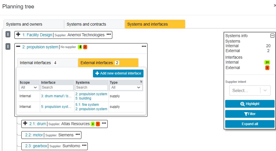Open options menu for 2.3: gearbox
Screen dimensions: 276x151
[x=84, y=145]
